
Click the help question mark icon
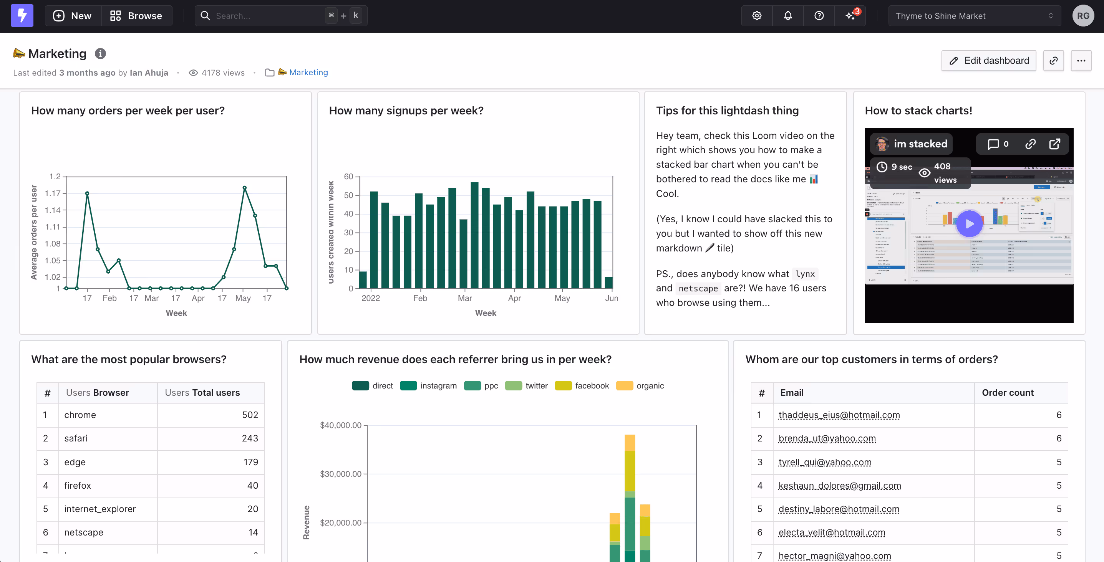819,16
